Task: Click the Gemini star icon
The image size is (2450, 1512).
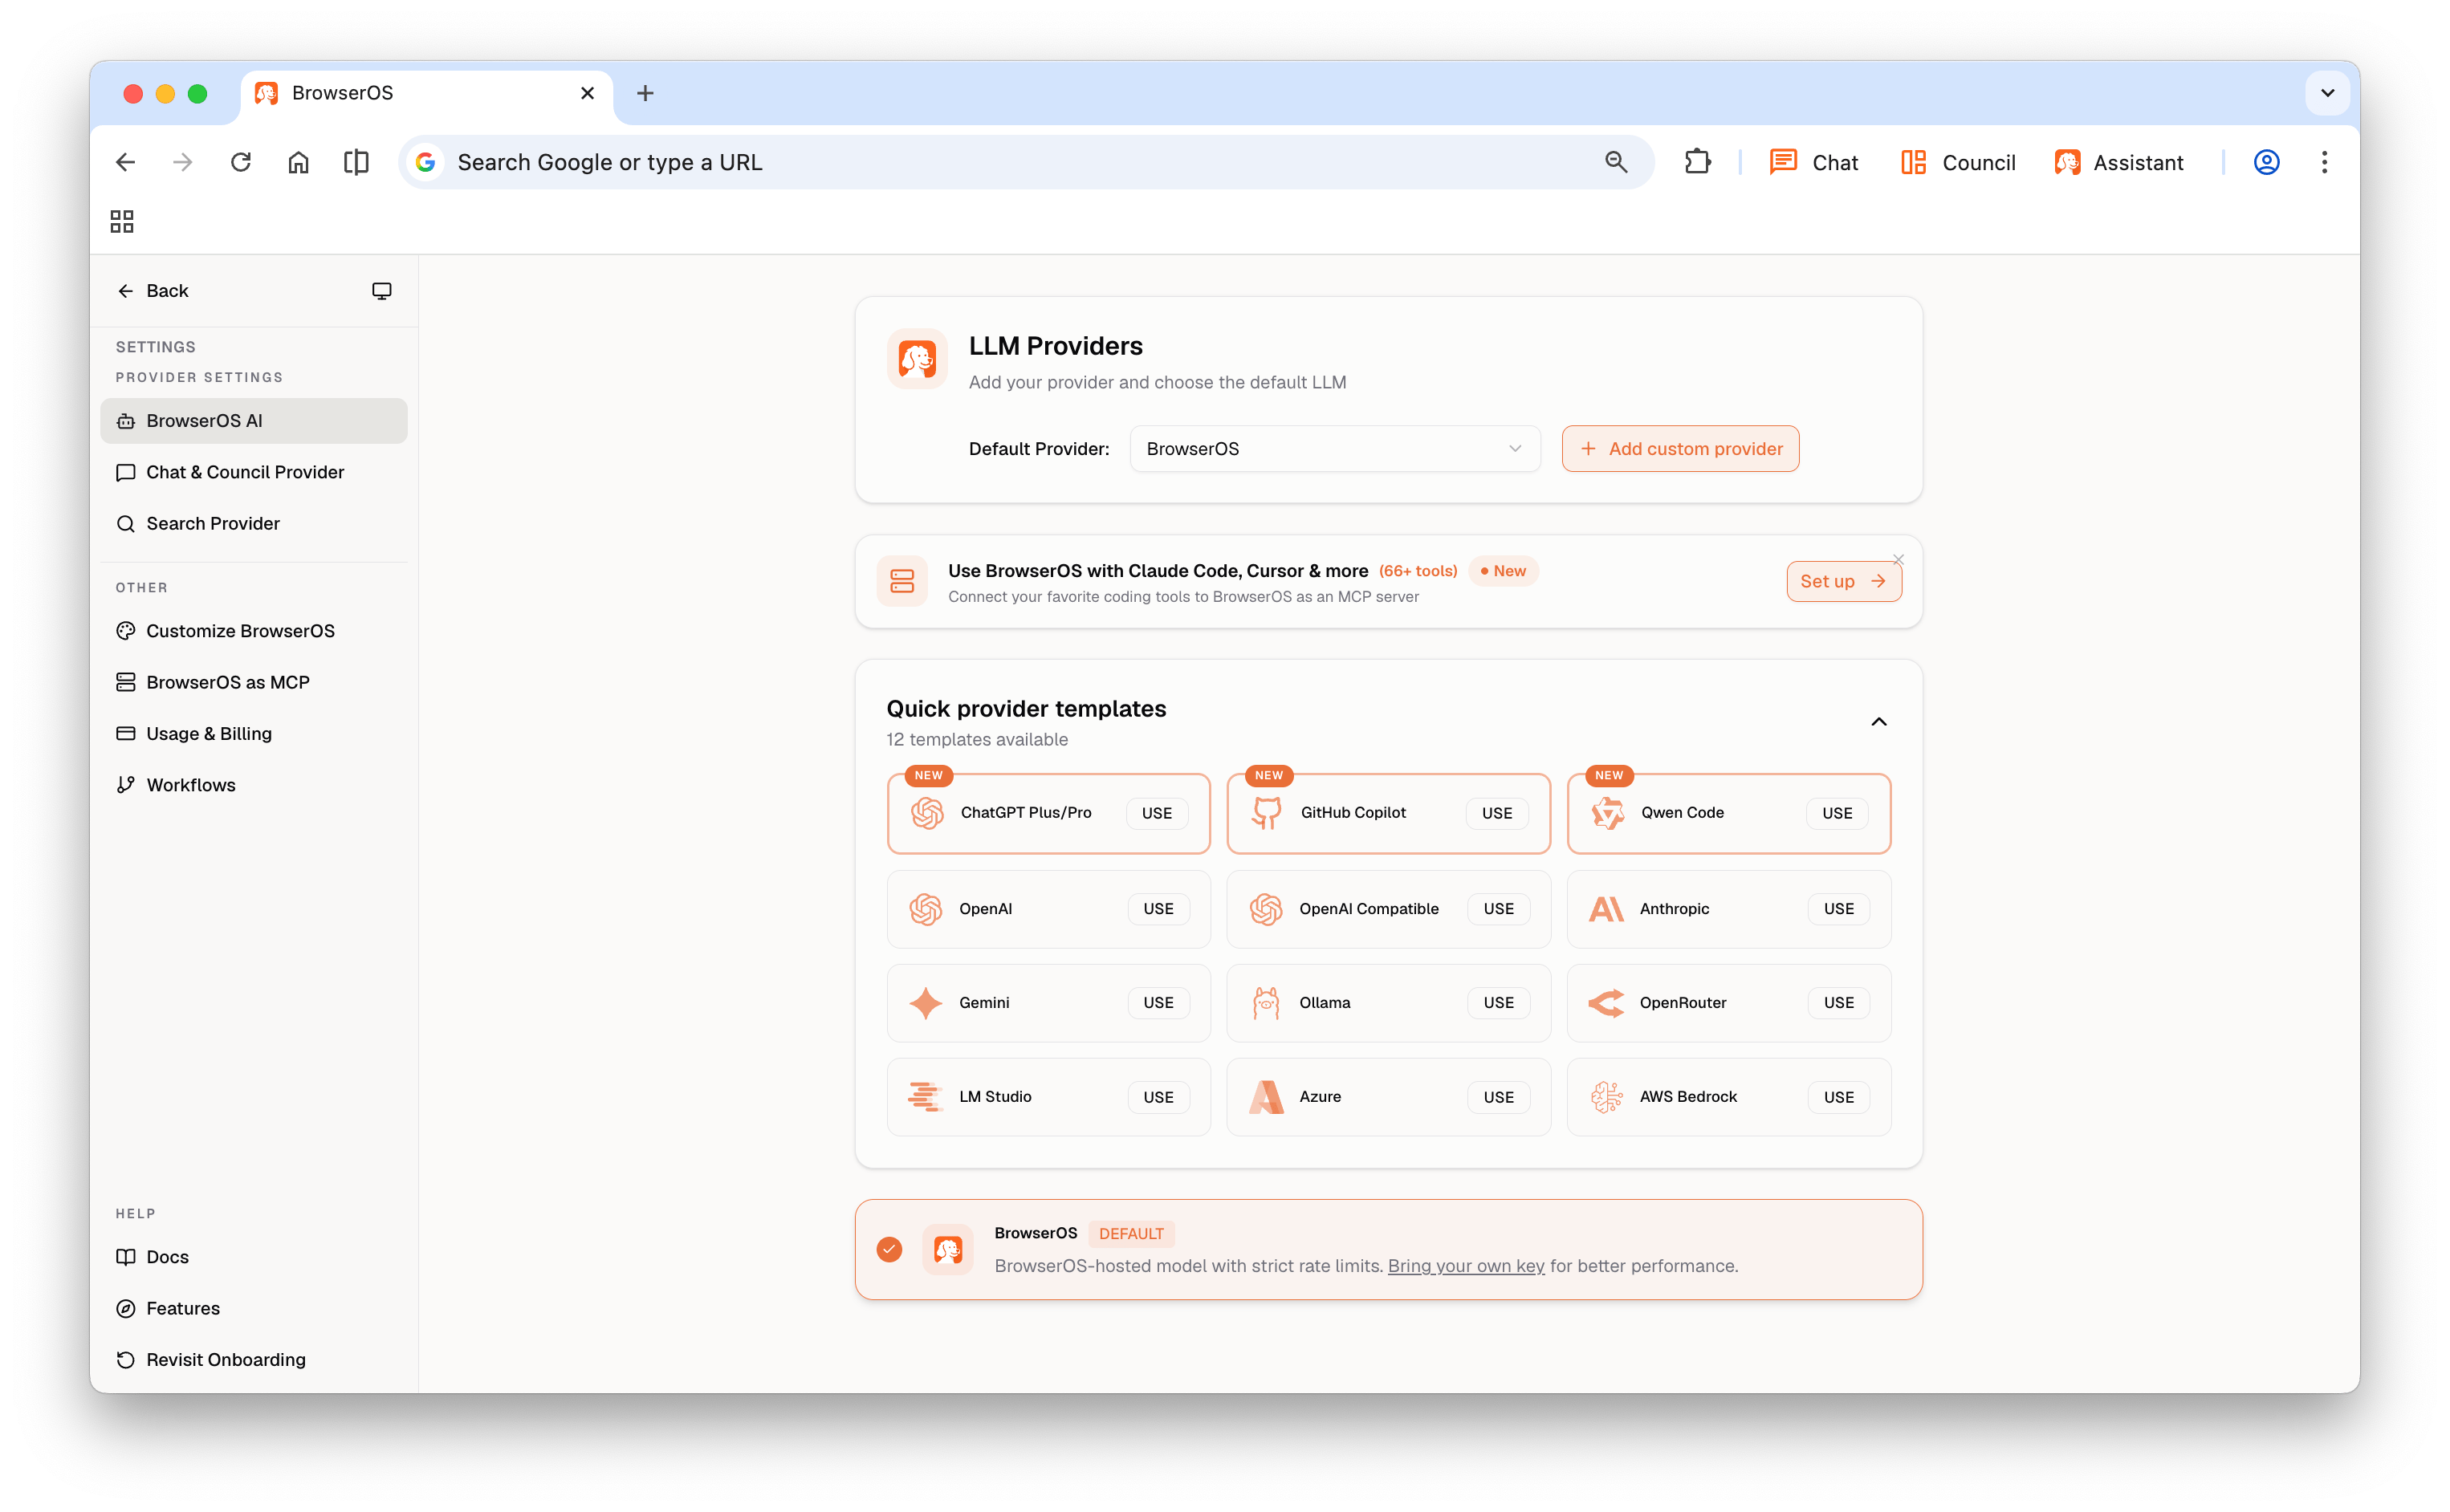Action: click(x=926, y=1003)
